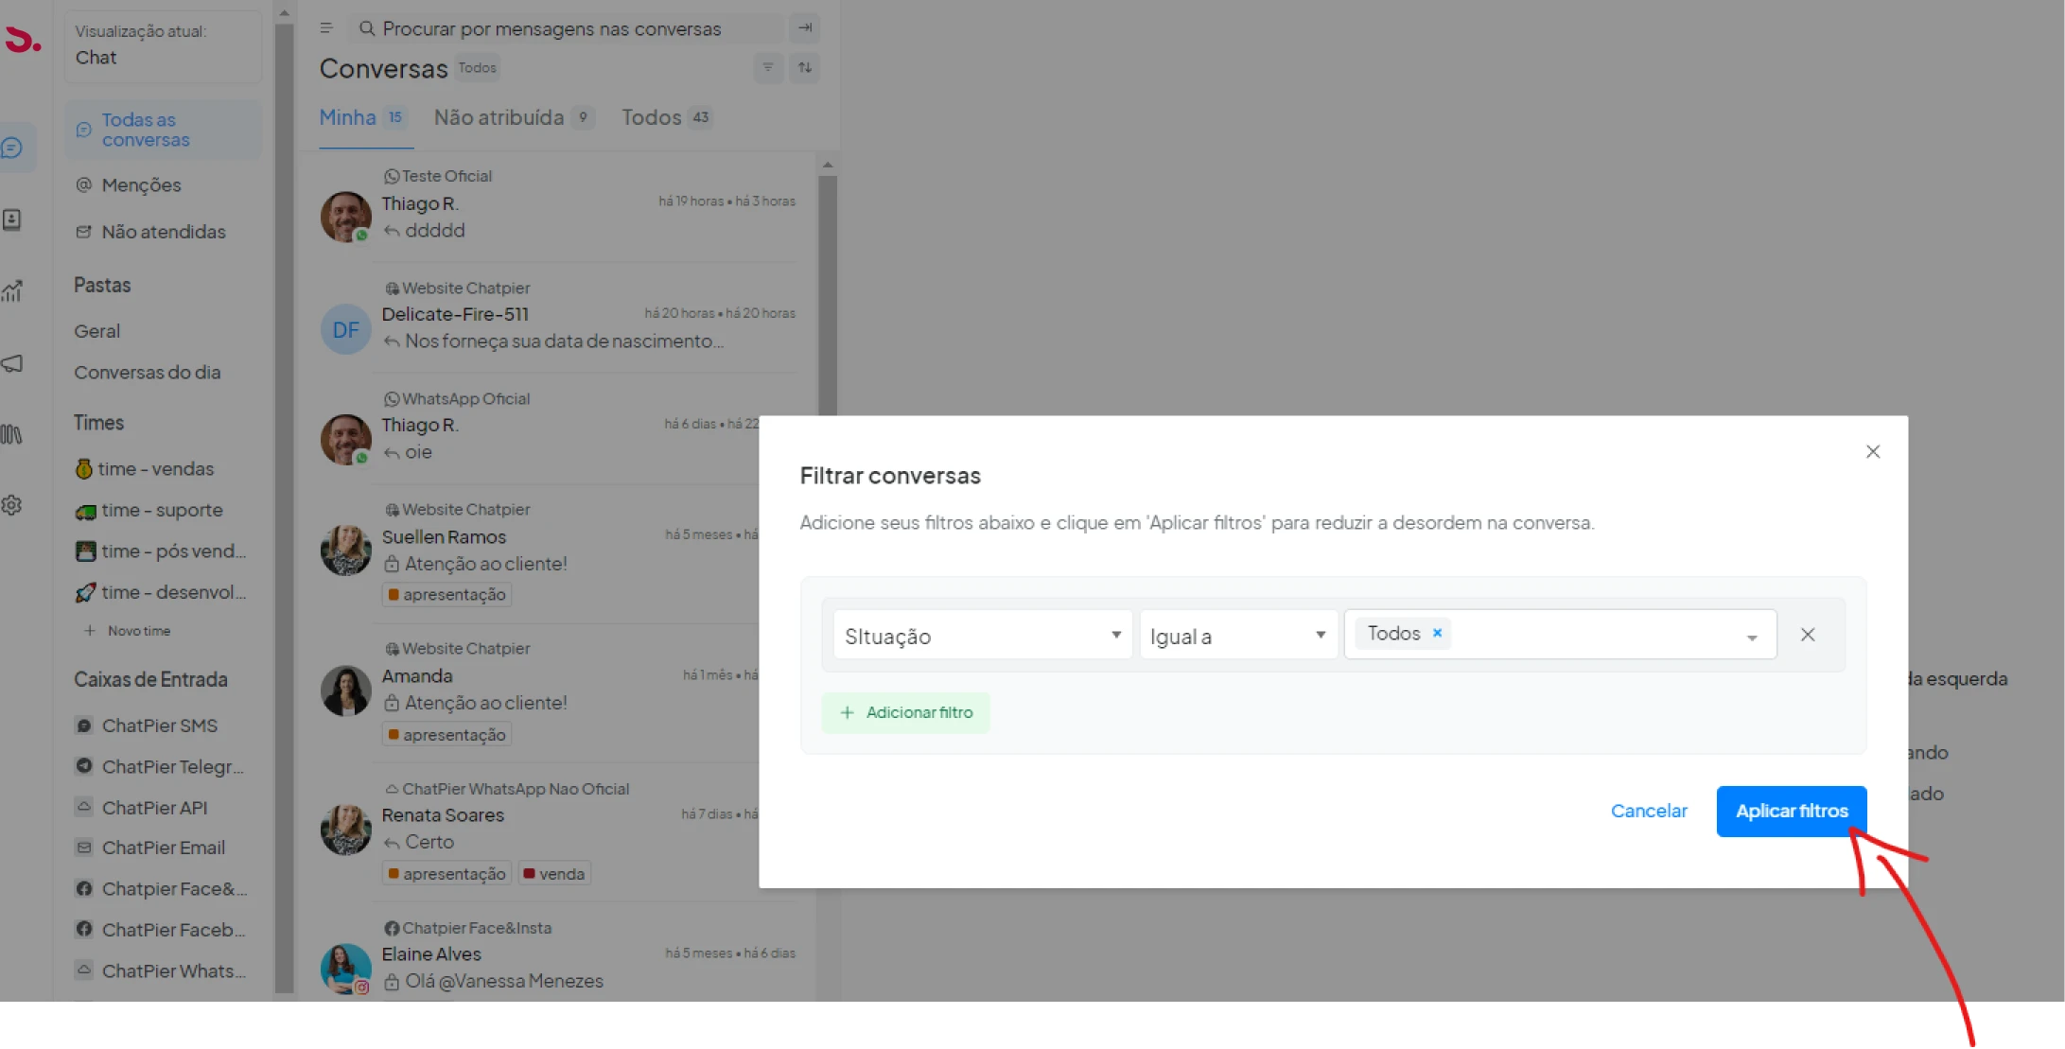Click the Aplicar filtros button
Viewport: 2065px width, 1049px height.
pyautogui.click(x=1791, y=811)
